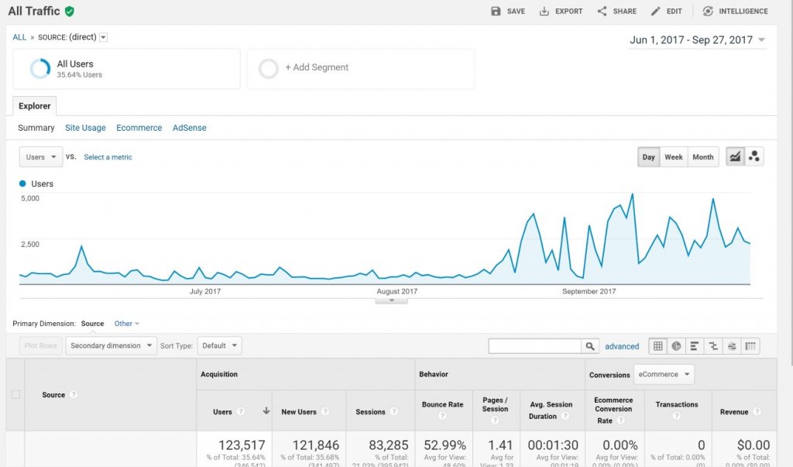Tick the select-all rows checkbox
The width and height of the screenshot is (793, 467).
[15, 395]
